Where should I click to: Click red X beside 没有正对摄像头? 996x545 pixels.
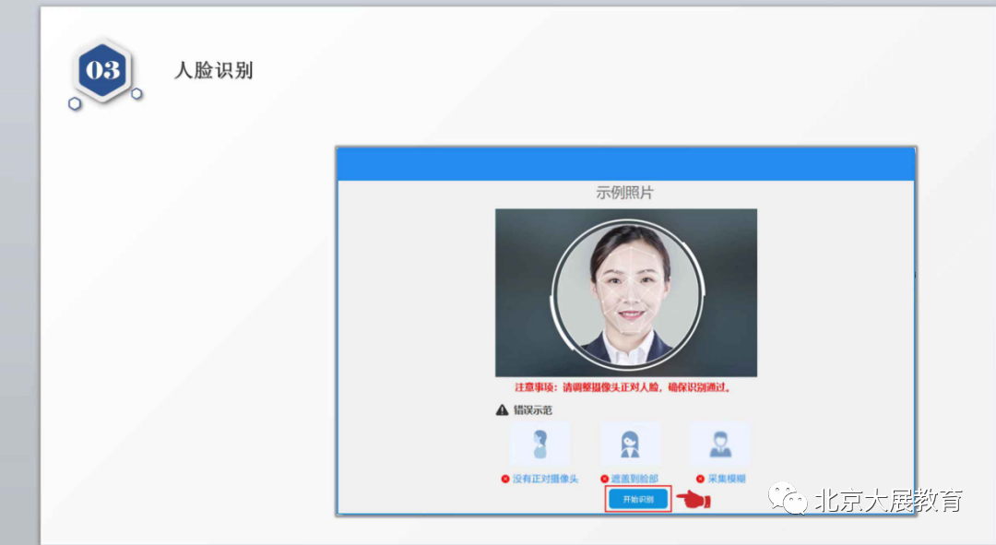(504, 479)
